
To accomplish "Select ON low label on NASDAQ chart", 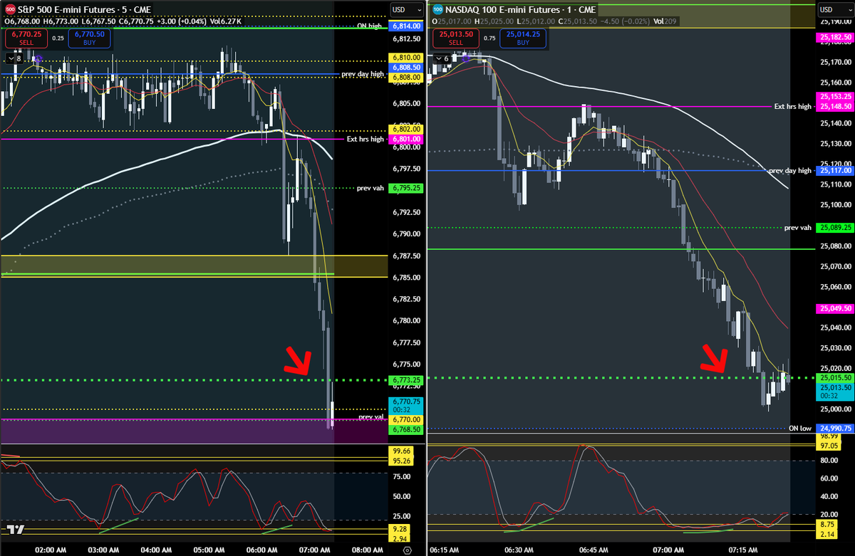I will pyautogui.click(x=800, y=429).
